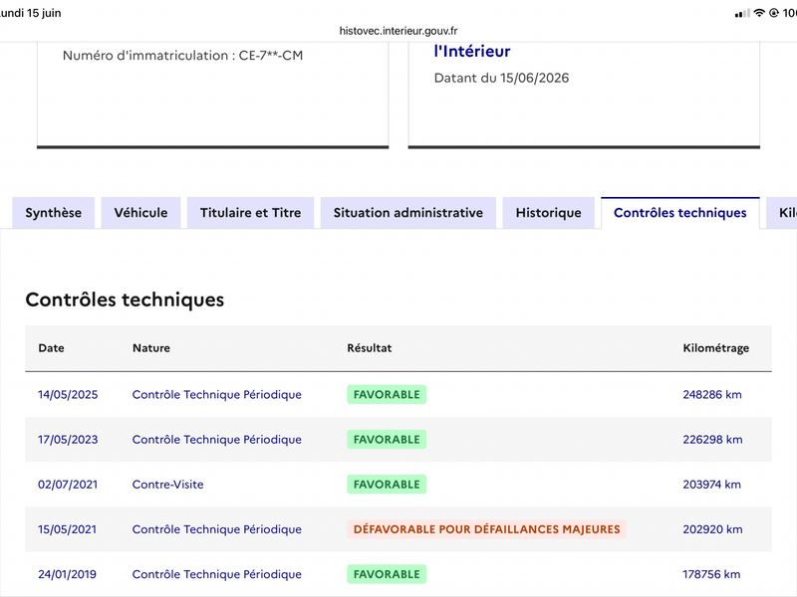Click the Numéro d'immatriculation CE-7**-CM text
The height and width of the screenshot is (597, 797).
coord(182,56)
